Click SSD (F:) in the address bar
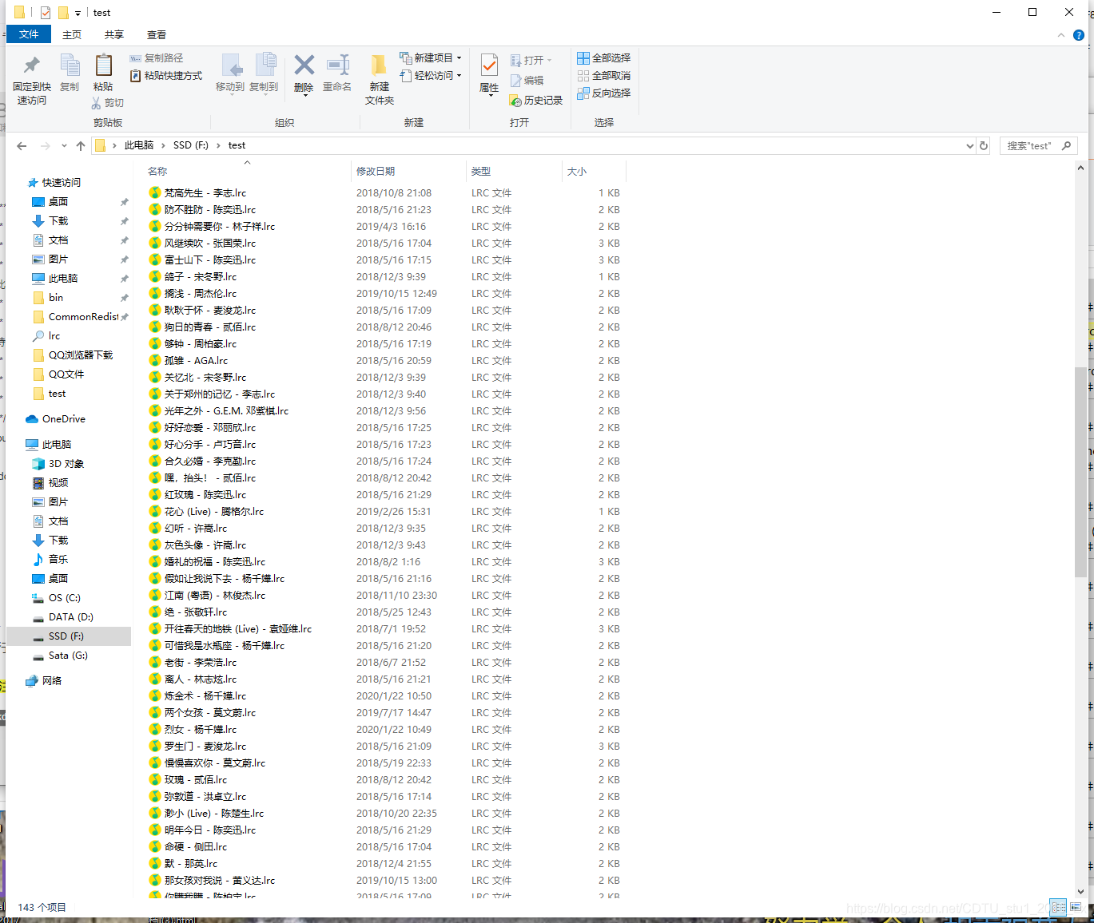Screen dimensions: 1094x923 191,145
